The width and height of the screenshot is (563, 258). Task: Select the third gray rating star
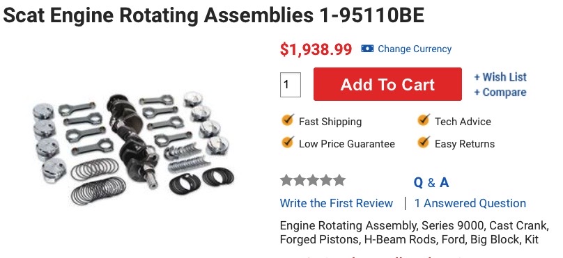313,180
